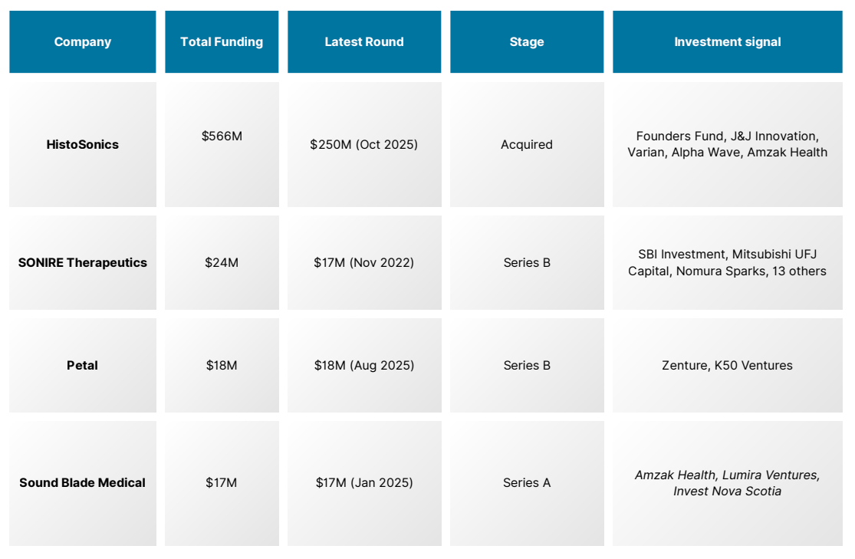Select the Stage column header
This screenshot has height=559, width=855.
[527, 41]
